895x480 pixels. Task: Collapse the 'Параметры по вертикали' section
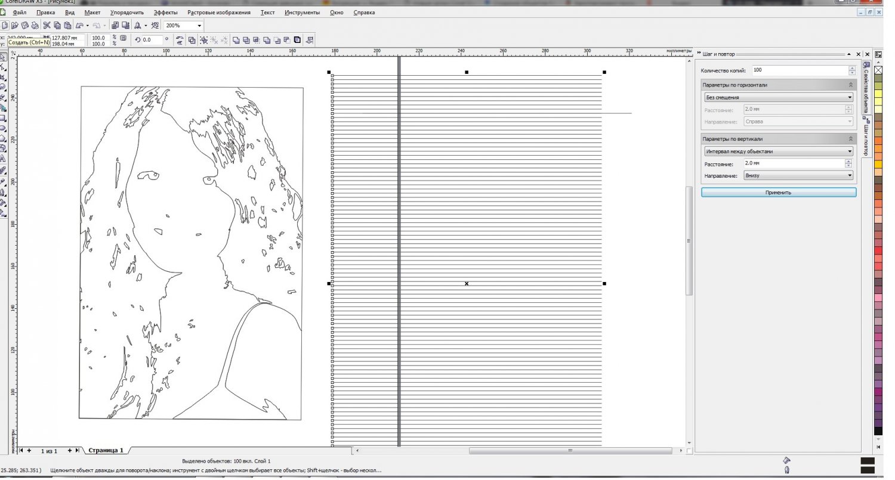851,139
